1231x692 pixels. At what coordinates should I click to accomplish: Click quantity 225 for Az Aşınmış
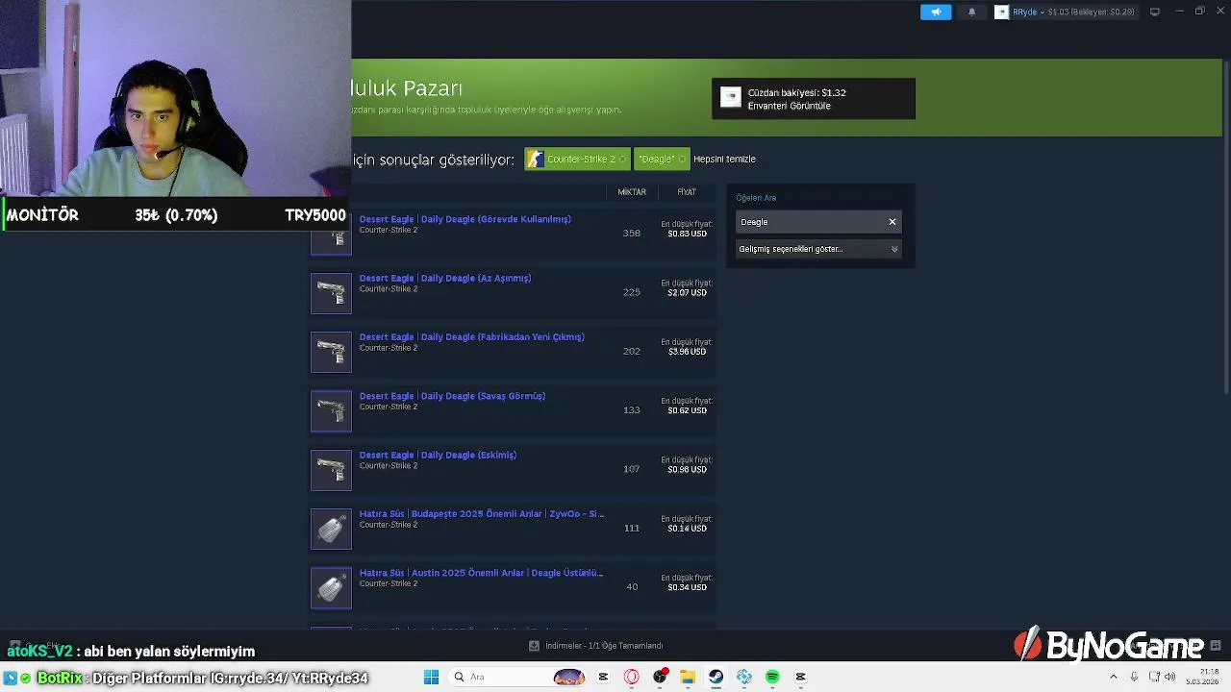pos(632,292)
